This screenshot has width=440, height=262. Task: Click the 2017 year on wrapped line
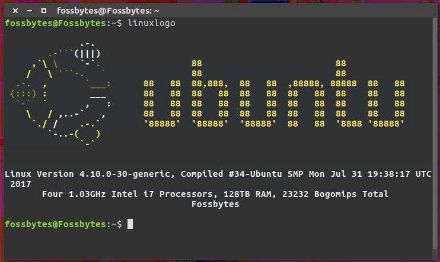21,184
